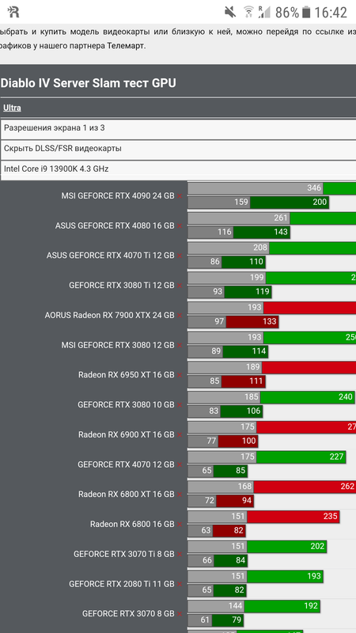Remove GEFORCE RTX 4070 12 GB row
This screenshot has width=356, height=633.
pos(180,464)
